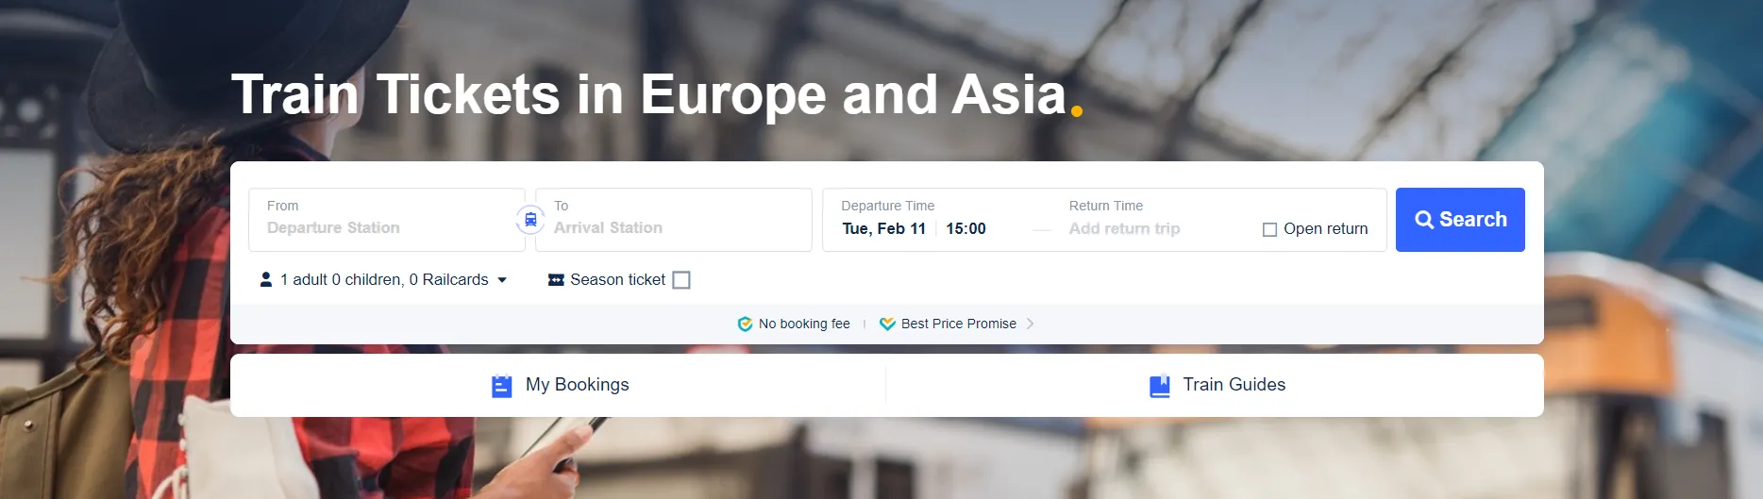Viewport: 1763px width, 499px height.
Task: Click the magnifier icon in Search button
Action: pyautogui.click(x=1424, y=220)
